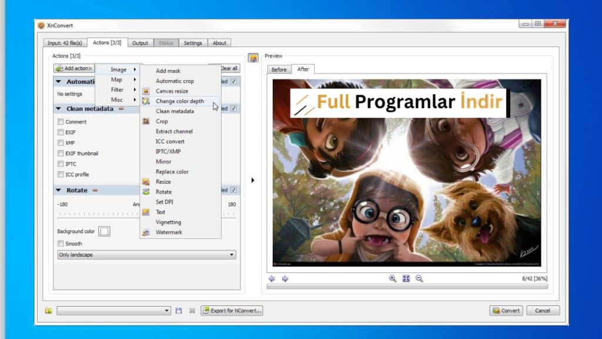Screen dimensions: 602x339
Task: Open the Only landscape dropdown
Action: point(146,255)
